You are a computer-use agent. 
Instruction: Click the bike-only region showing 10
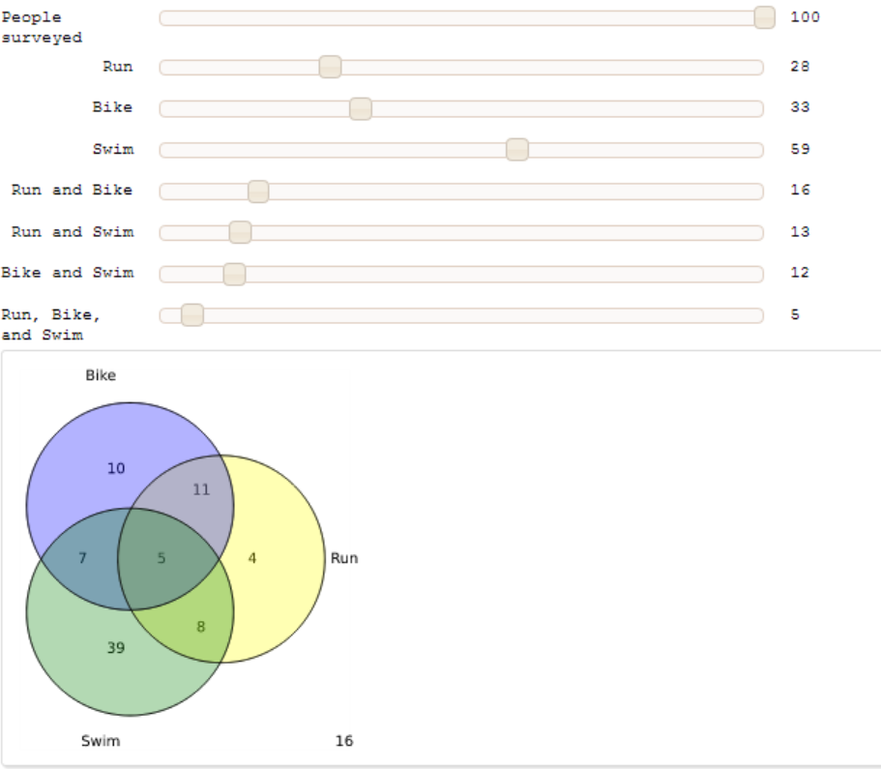coord(116,469)
